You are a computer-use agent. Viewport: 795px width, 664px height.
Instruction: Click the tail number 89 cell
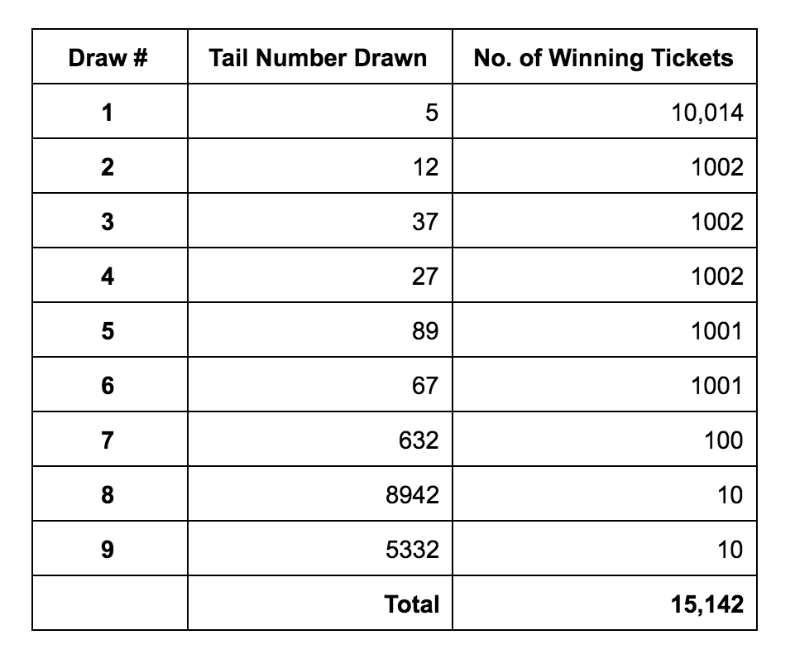[424, 331]
